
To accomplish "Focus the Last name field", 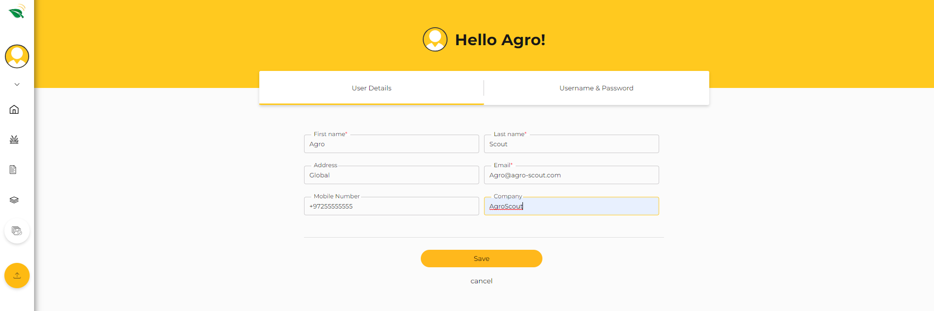I will coord(572,144).
